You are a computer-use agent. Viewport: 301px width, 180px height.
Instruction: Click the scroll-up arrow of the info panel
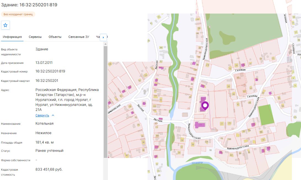point(105,44)
